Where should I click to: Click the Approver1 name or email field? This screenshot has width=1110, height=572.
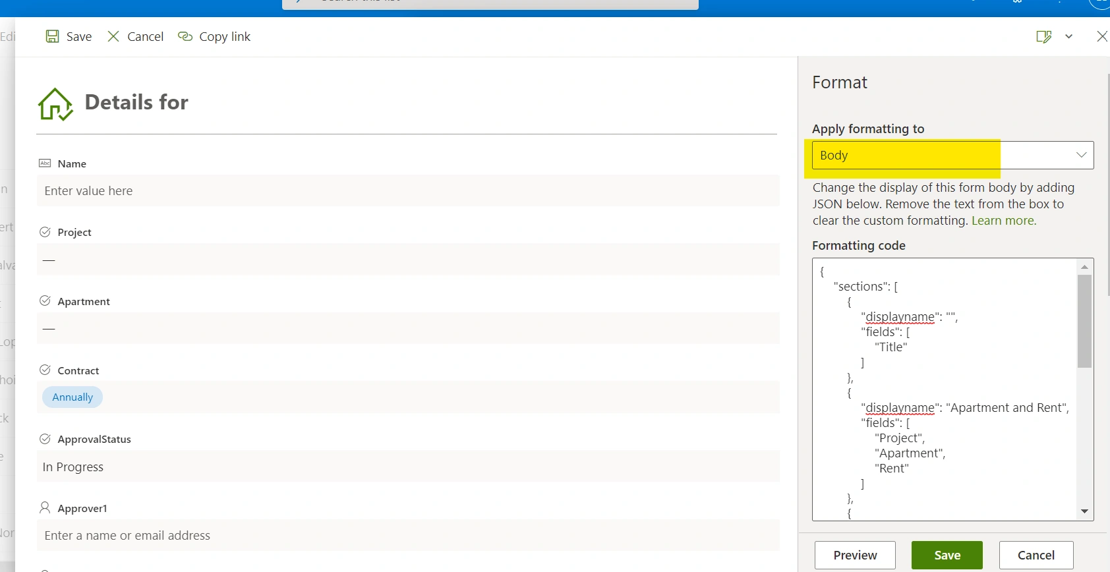[x=408, y=535]
